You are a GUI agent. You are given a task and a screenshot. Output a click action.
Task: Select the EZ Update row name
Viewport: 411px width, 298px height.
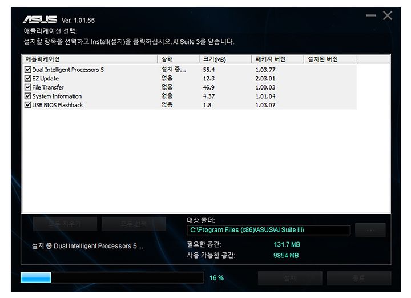tap(45, 79)
